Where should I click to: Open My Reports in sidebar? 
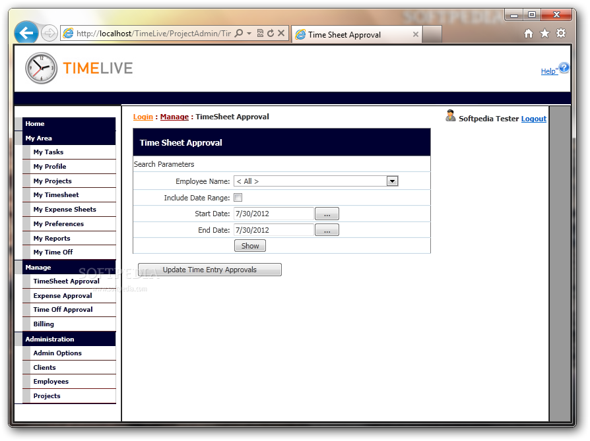point(69,239)
